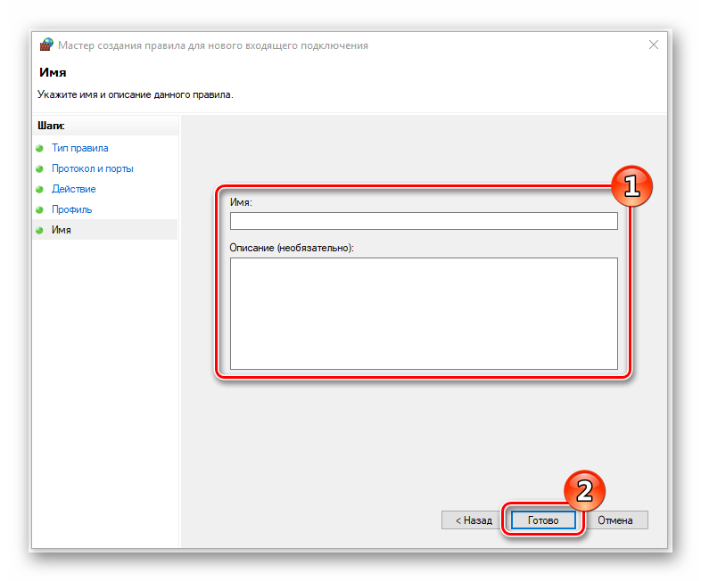The width and height of the screenshot is (701, 581).
Task: Go back with the Назад button
Action: [472, 520]
